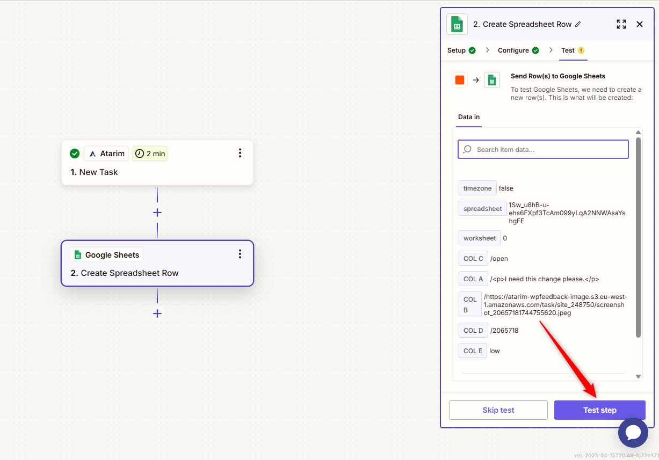The image size is (659, 460).
Task: Click the green checkmark on New Task step
Action: (x=75, y=154)
